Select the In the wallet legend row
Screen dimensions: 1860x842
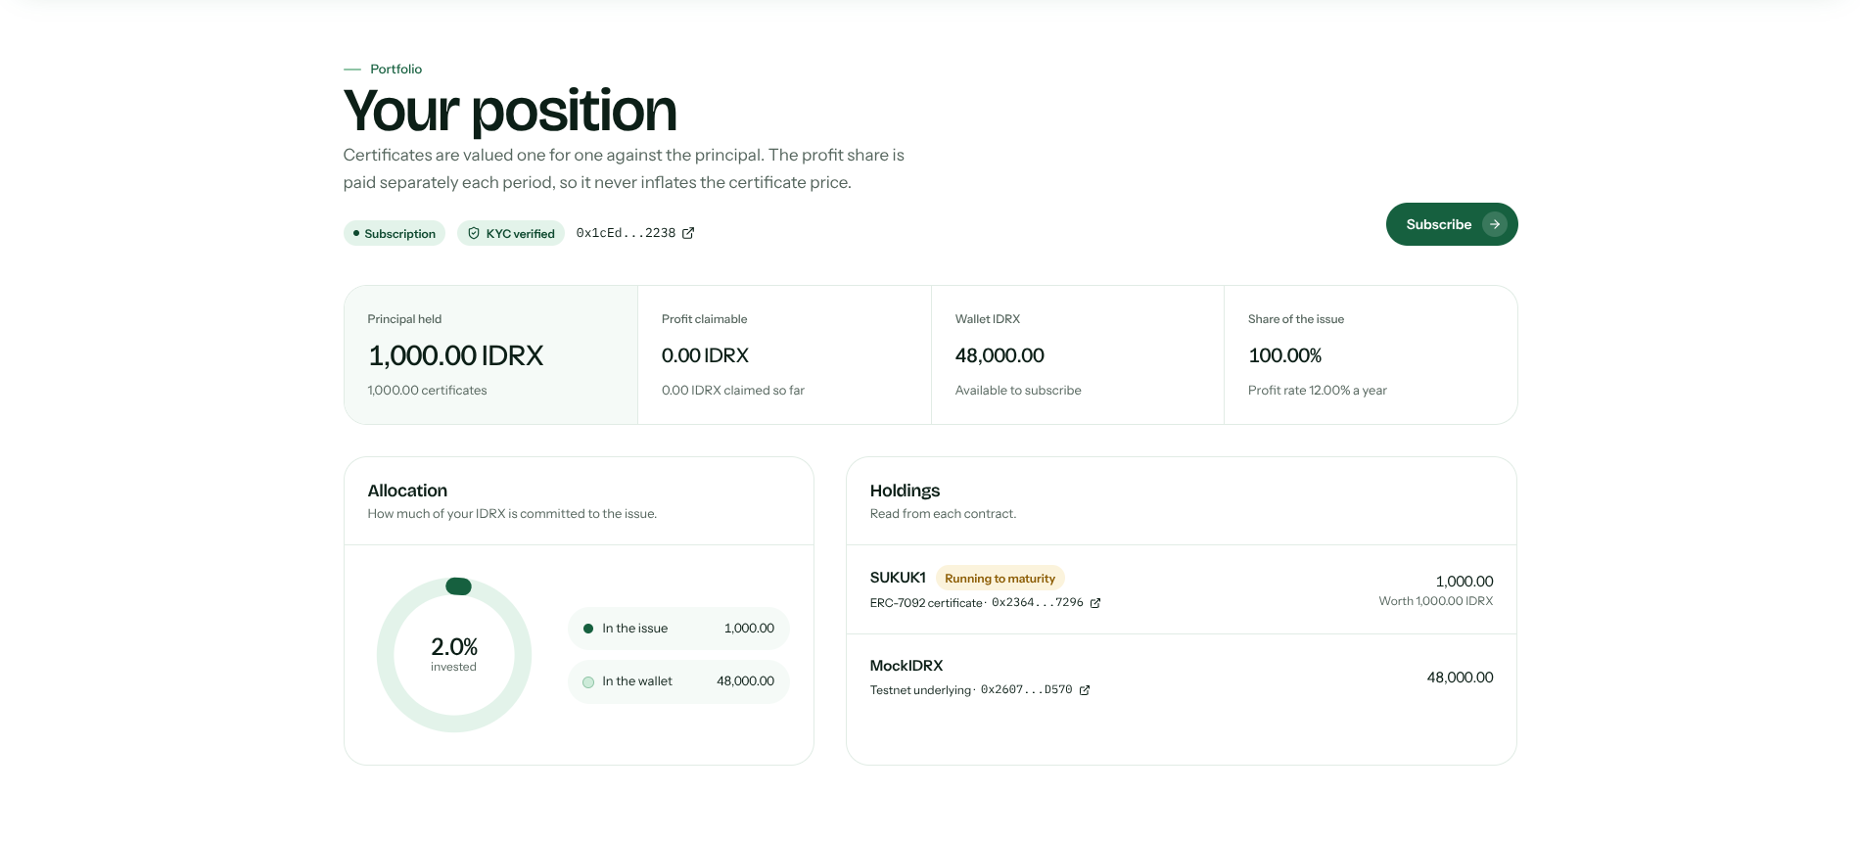click(678, 681)
